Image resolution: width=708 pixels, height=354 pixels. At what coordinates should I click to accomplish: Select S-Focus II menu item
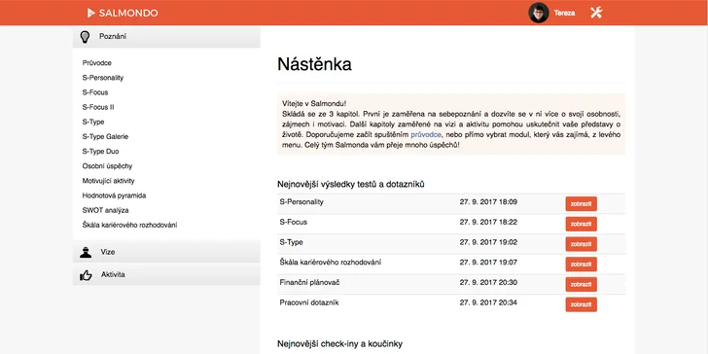(x=98, y=107)
